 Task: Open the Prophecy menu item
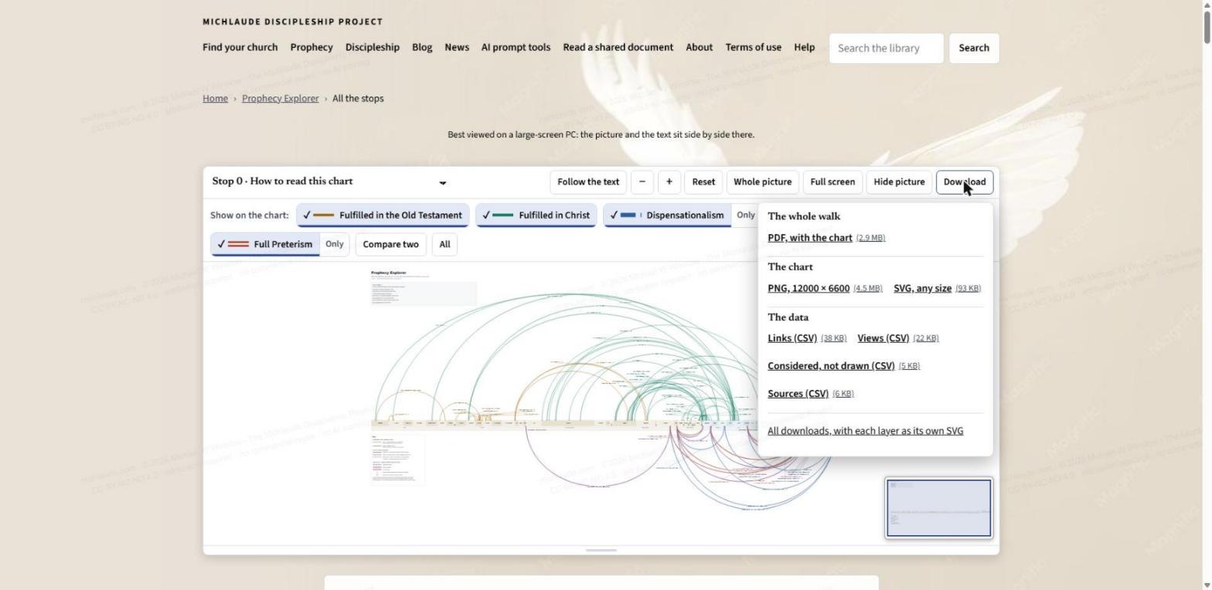(x=312, y=47)
